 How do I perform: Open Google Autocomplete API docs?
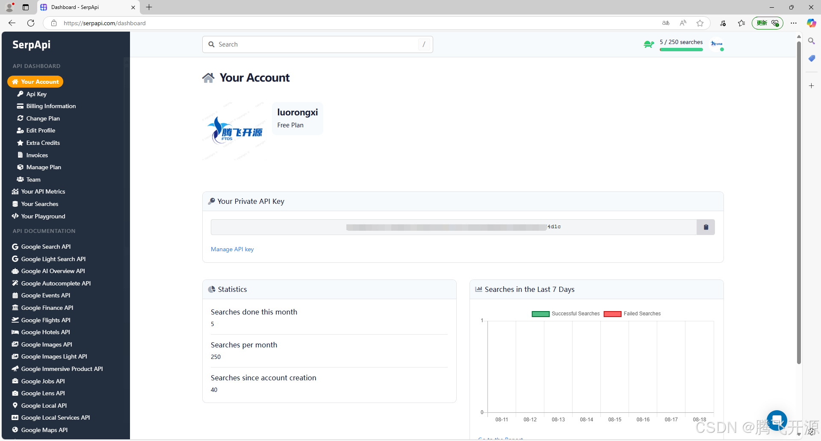click(x=51, y=283)
